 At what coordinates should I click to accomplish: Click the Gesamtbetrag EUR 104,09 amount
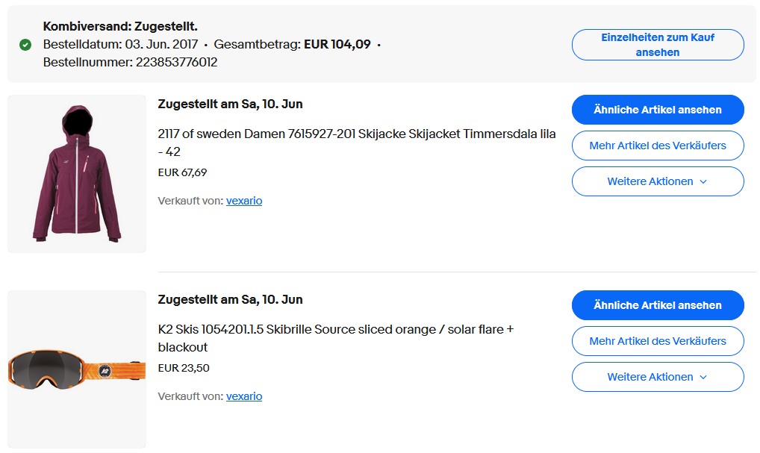coord(337,44)
